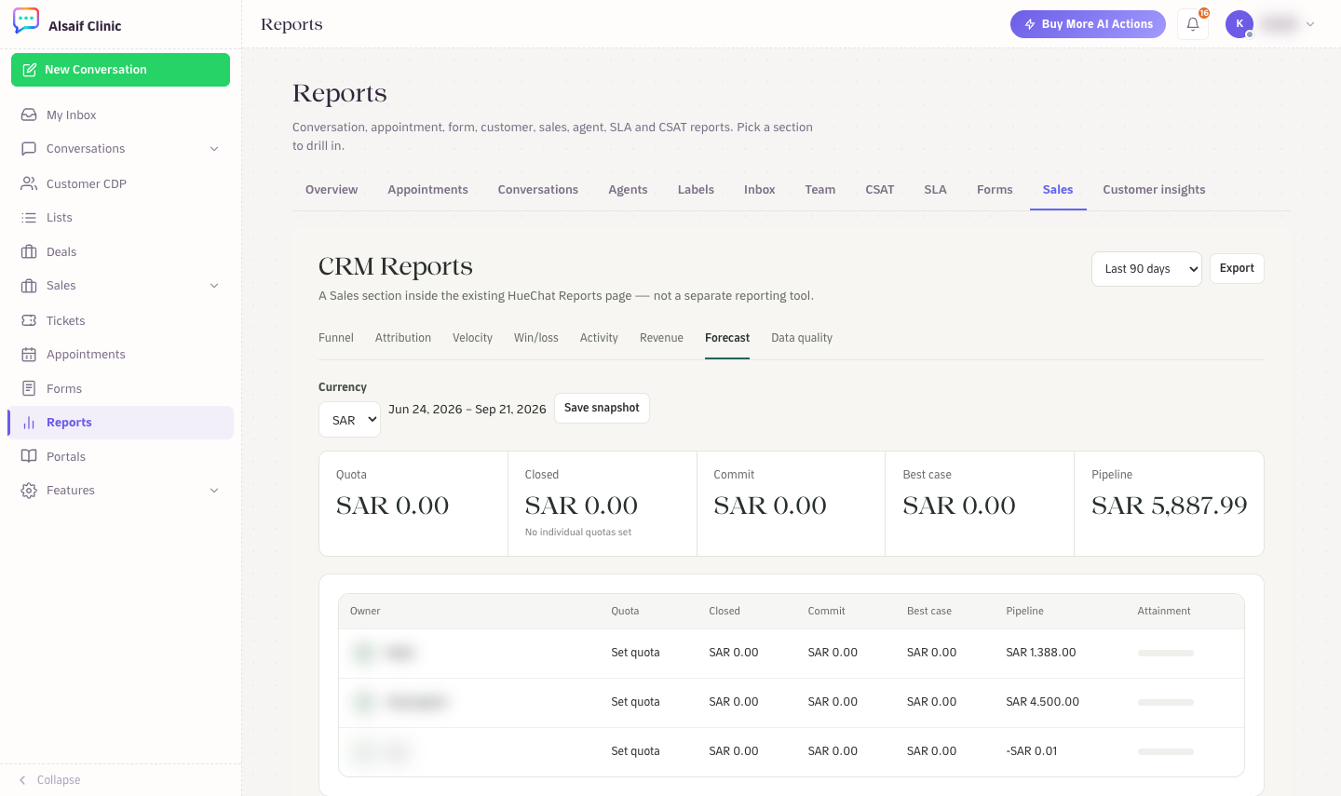This screenshot has width=1341, height=796.
Task: Select the Revenue sub-tab
Action: pyautogui.click(x=661, y=338)
